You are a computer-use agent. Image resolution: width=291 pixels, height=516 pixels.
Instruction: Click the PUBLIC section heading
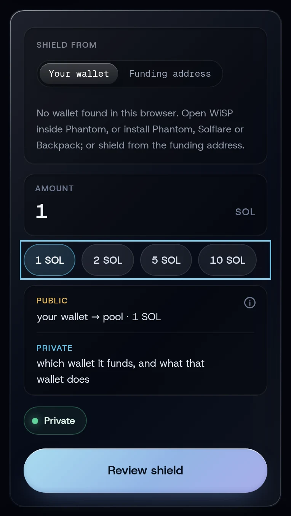point(52,301)
